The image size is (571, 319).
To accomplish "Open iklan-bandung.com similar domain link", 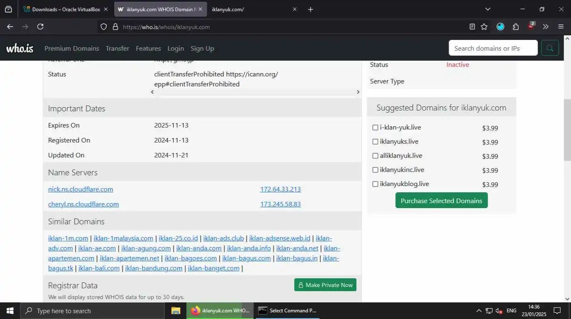I will pos(154,268).
